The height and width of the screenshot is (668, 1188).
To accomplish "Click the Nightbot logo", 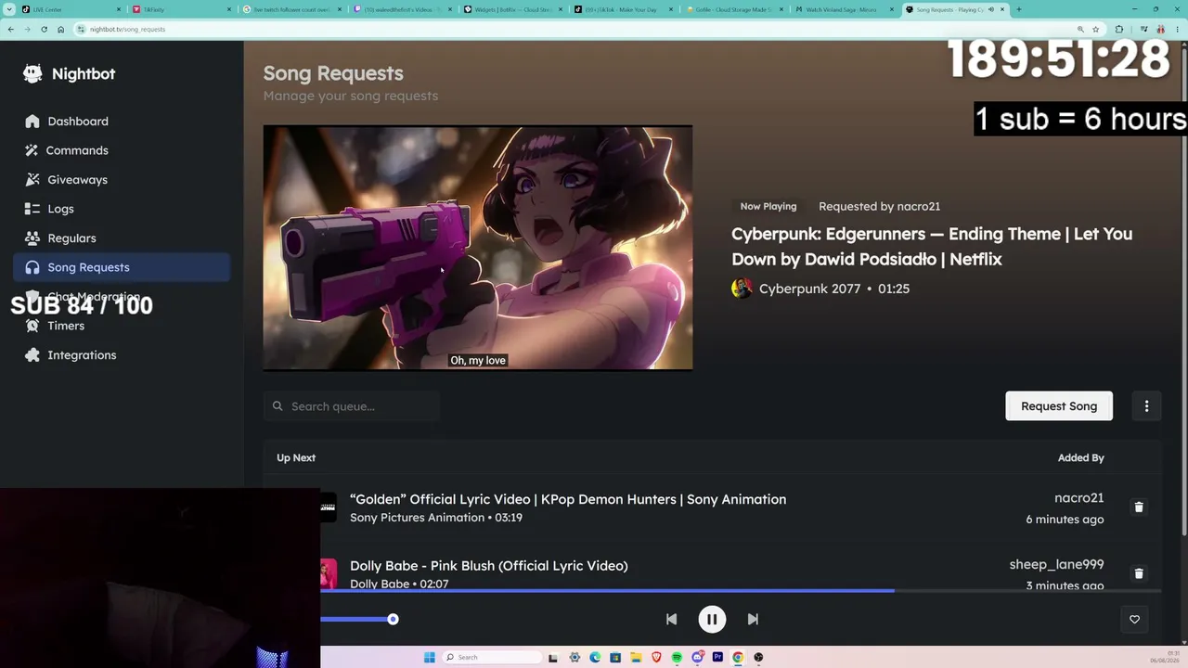I will (70, 74).
